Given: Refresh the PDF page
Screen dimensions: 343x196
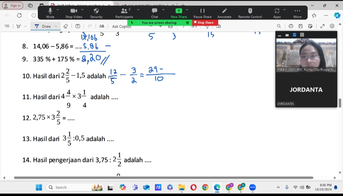Looking at the screenshot, I should pos(19,16).
